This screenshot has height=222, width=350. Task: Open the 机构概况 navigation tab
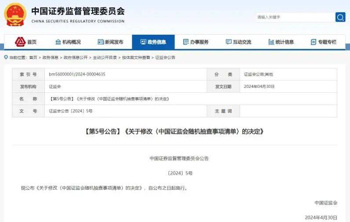click(x=68, y=42)
